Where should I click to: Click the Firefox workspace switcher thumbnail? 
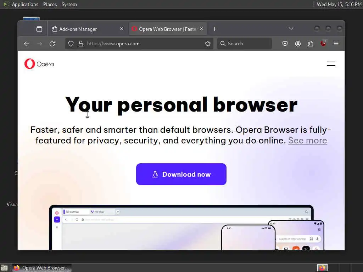[x=322, y=268]
